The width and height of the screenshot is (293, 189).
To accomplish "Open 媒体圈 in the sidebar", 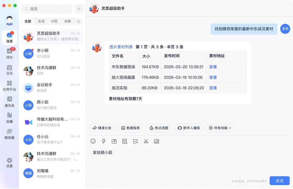I will coord(9,134).
